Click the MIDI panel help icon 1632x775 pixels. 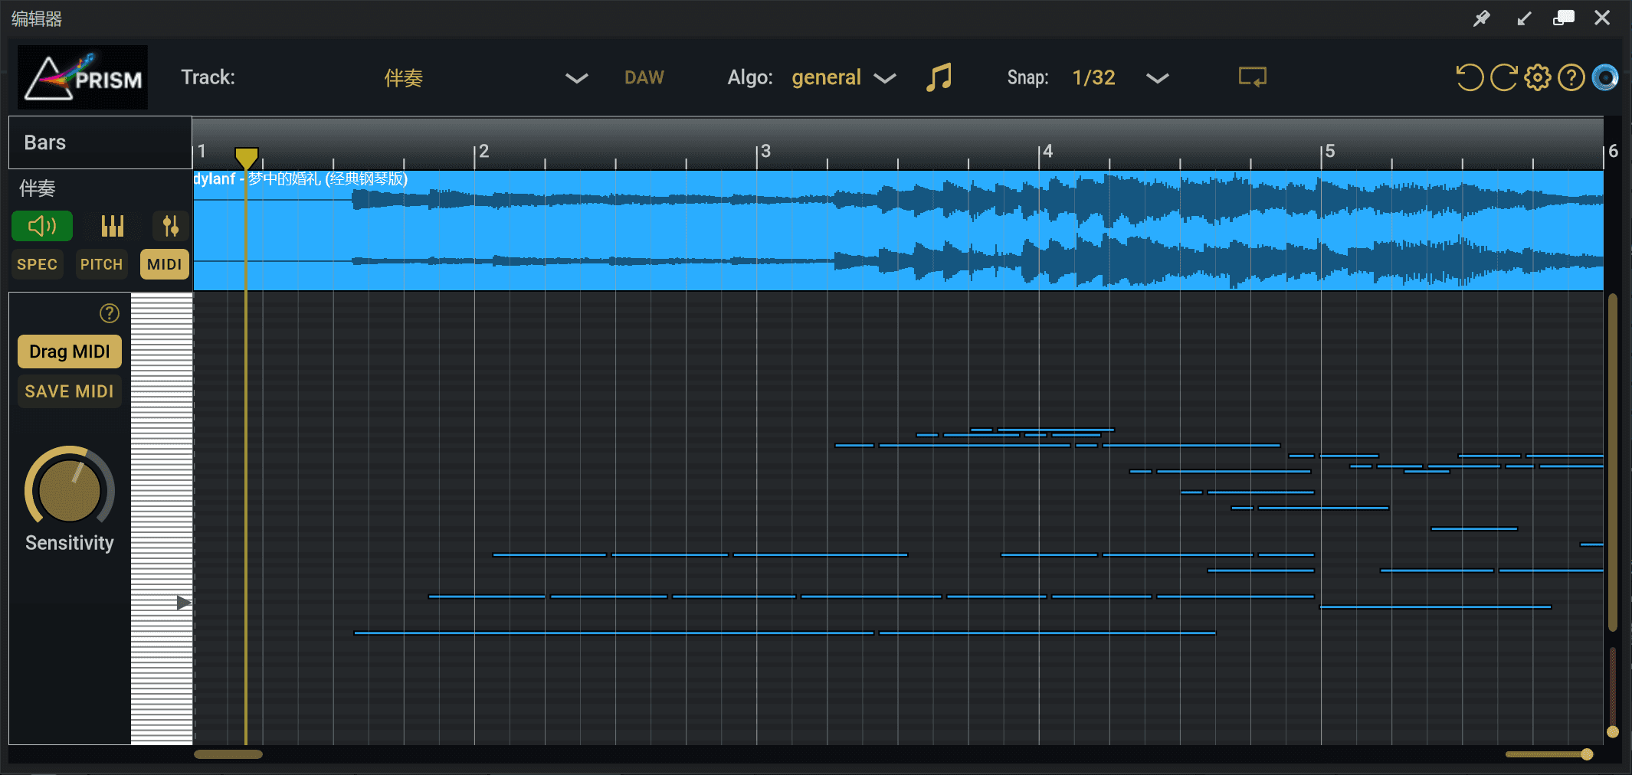110,313
